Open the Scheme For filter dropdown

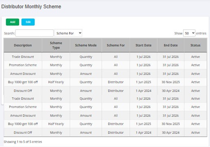(68, 33)
